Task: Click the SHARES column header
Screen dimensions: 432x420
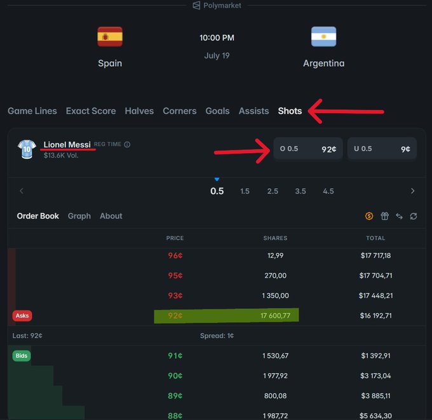Action: tap(275, 238)
